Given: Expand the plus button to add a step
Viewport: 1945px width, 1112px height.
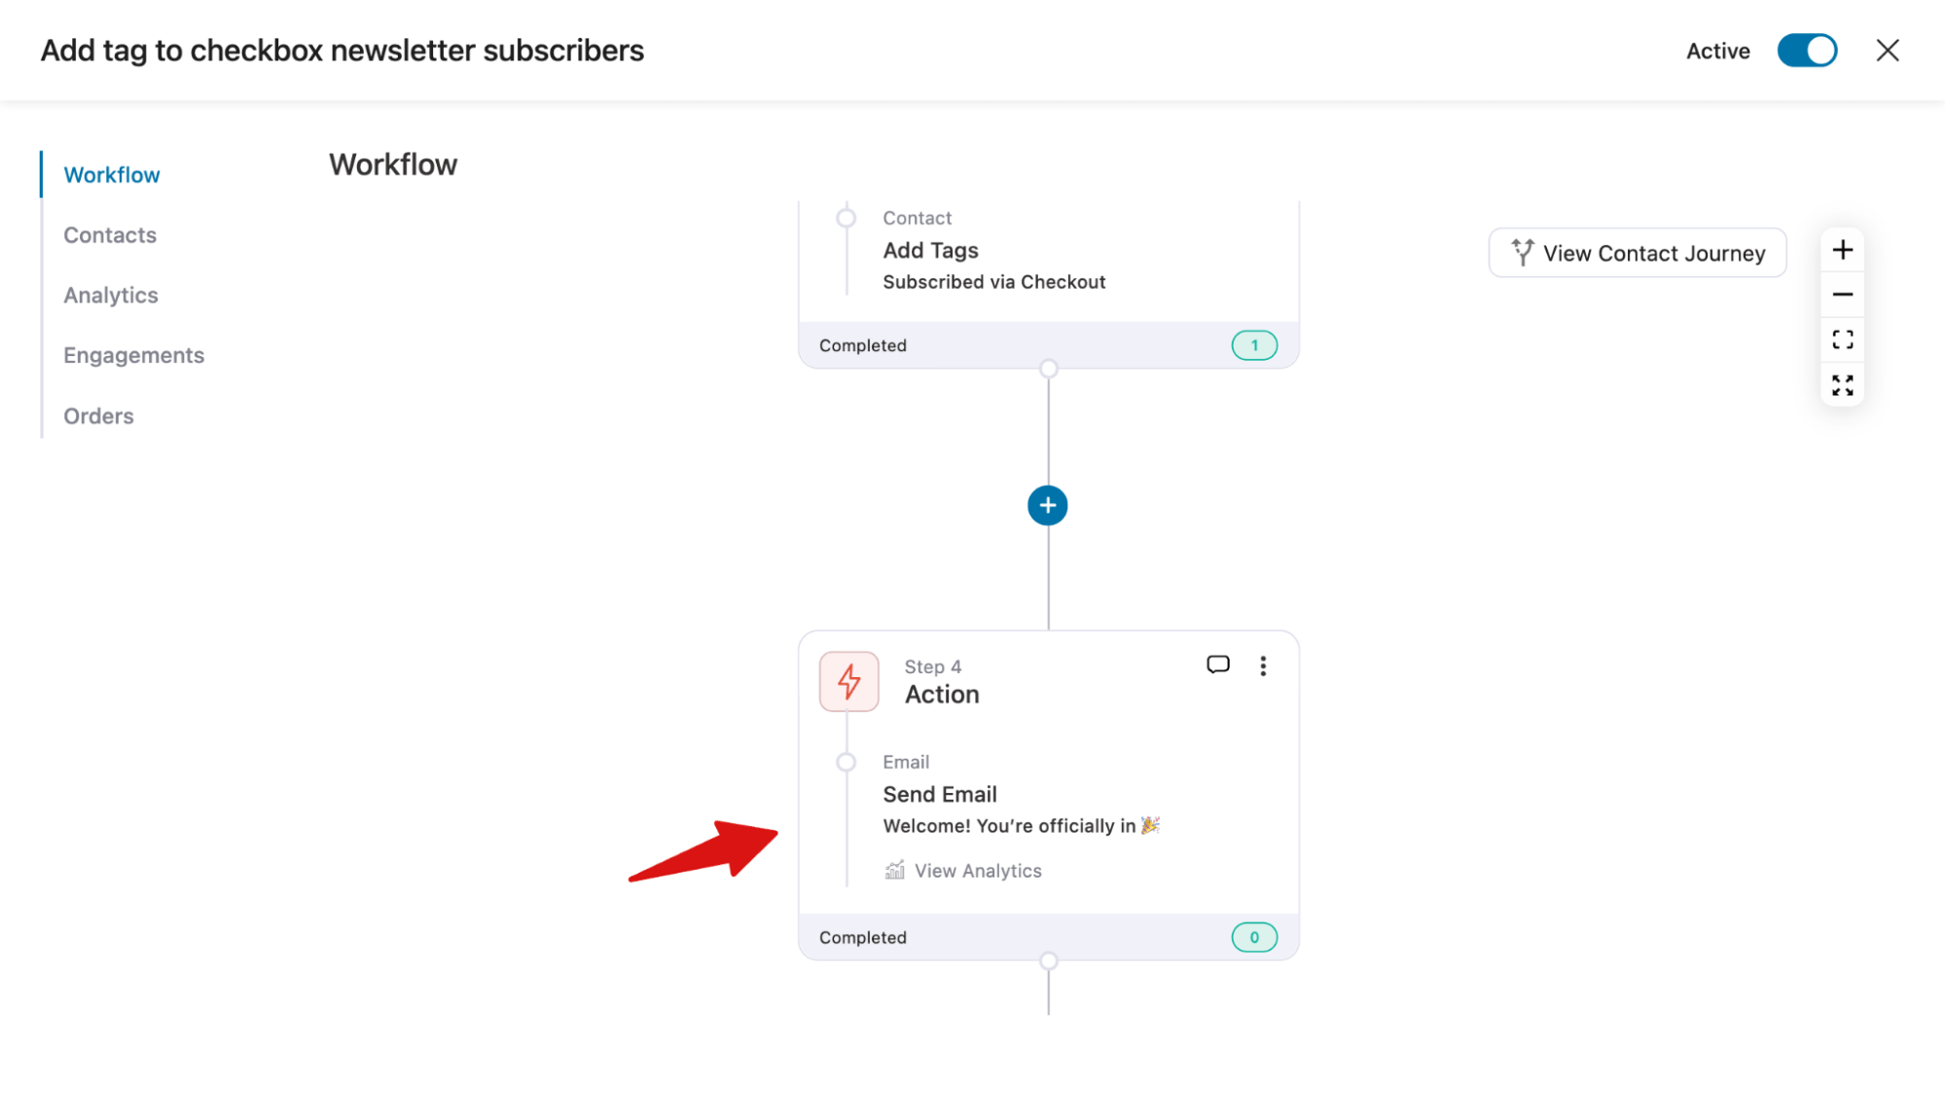Looking at the screenshot, I should [x=1048, y=505].
